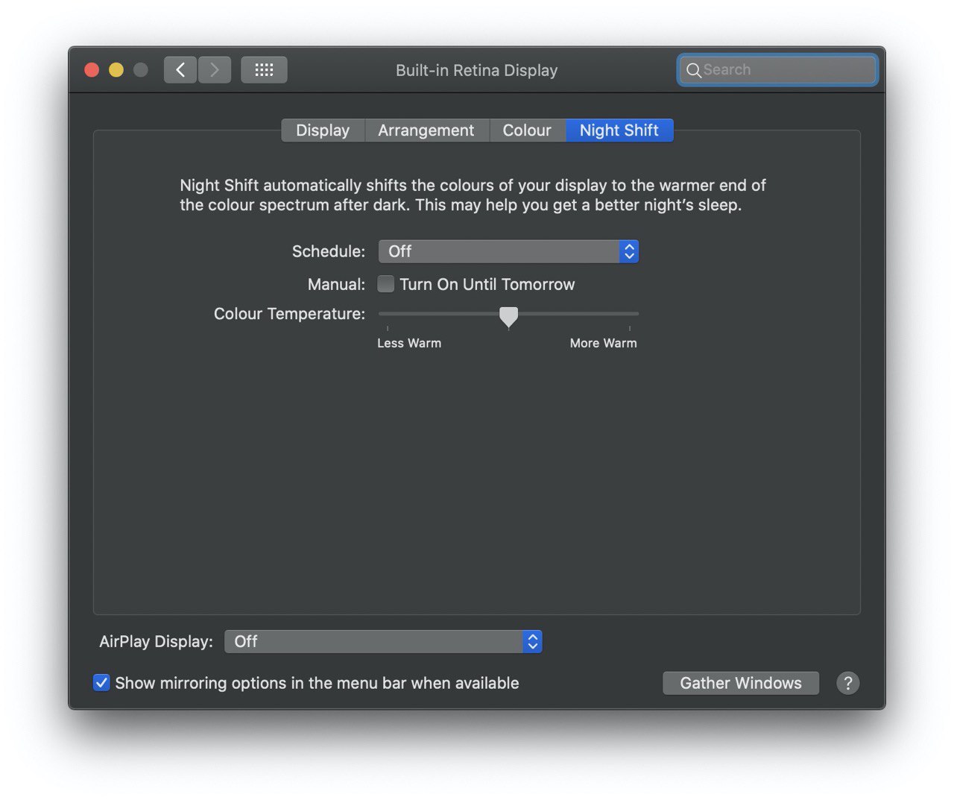Focus the Search input field
The height and width of the screenshot is (800, 954).
777,70
